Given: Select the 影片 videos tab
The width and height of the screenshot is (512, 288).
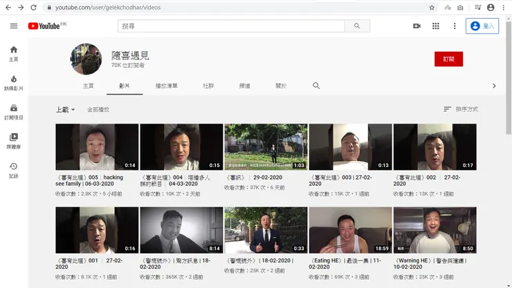Looking at the screenshot, I should [125, 86].
